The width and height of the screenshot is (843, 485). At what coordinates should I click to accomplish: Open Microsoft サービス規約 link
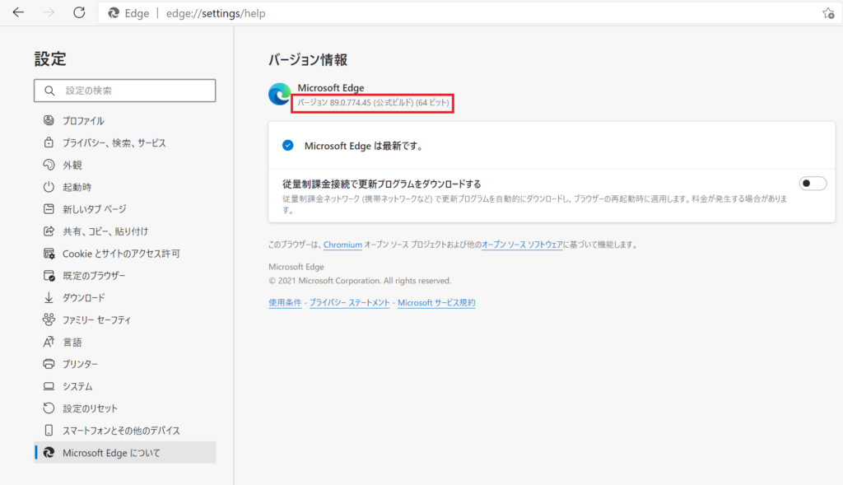pyautogui.click(x=436, y=303)
